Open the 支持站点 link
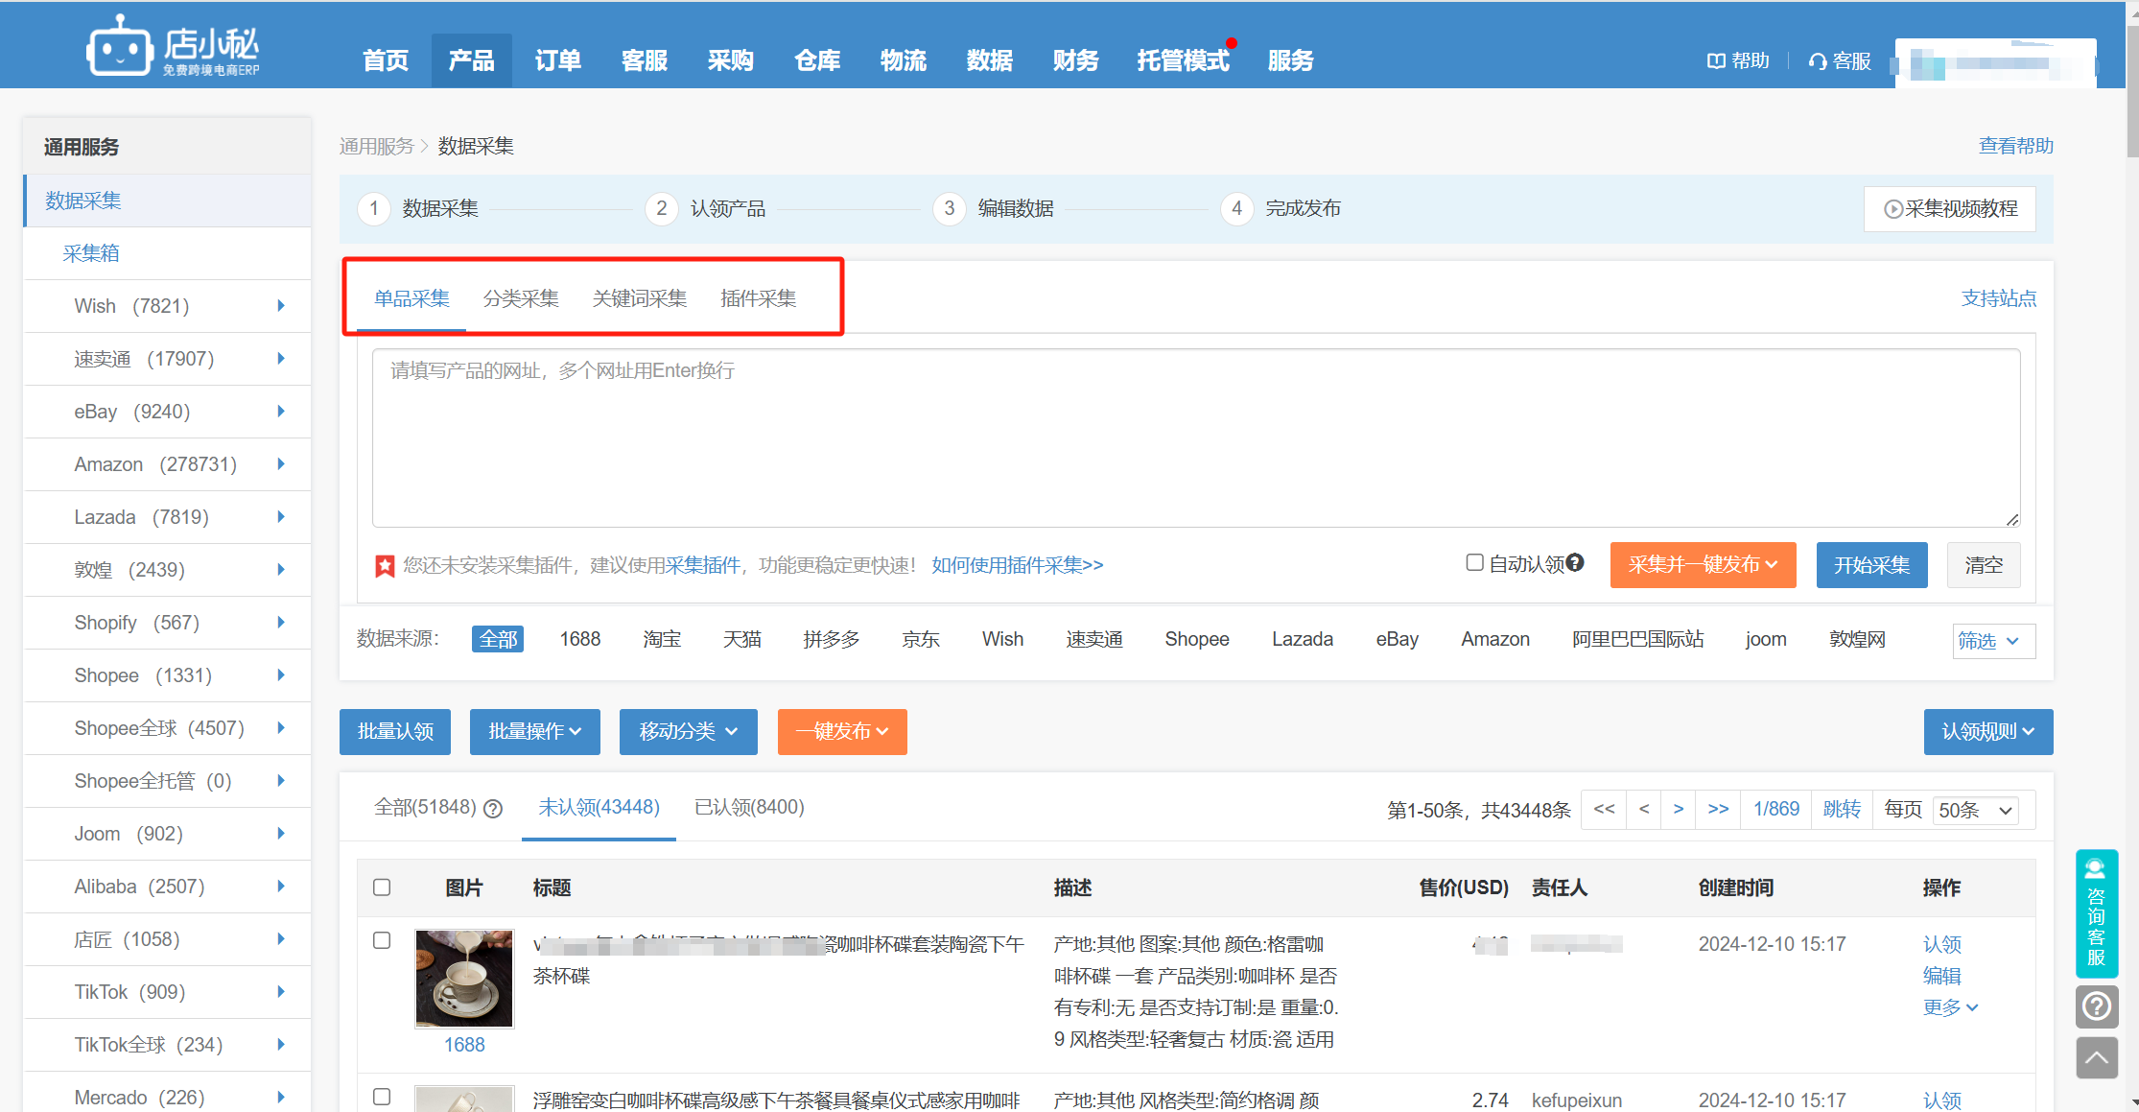This screenshot has width=2139, height=1112. pyautogui.click(x=1999, y=298)
